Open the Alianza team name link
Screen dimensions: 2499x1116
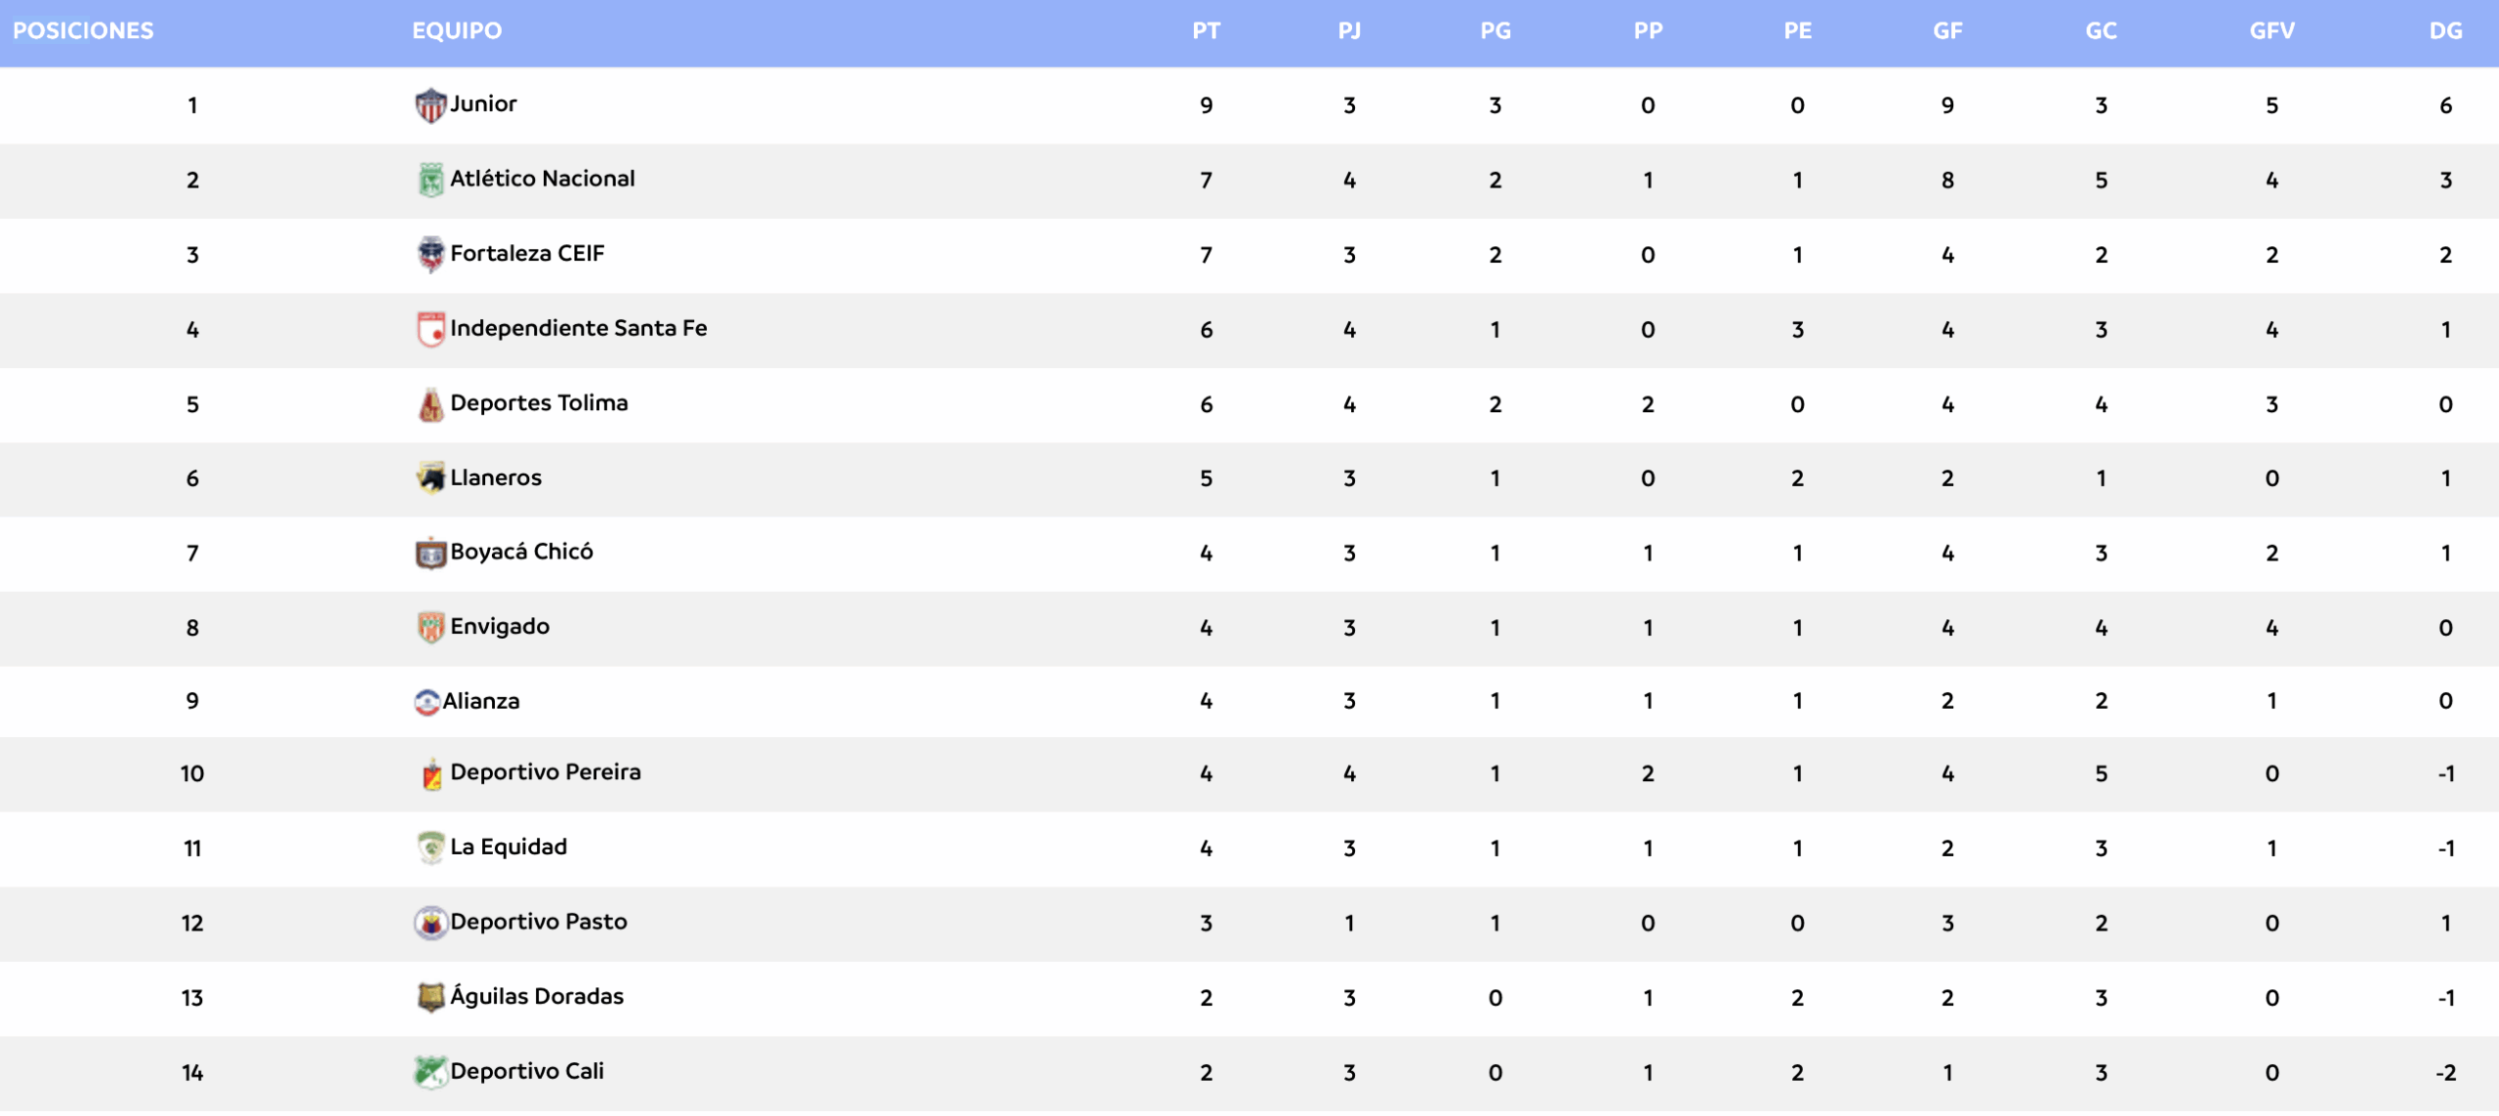(481, 701)
